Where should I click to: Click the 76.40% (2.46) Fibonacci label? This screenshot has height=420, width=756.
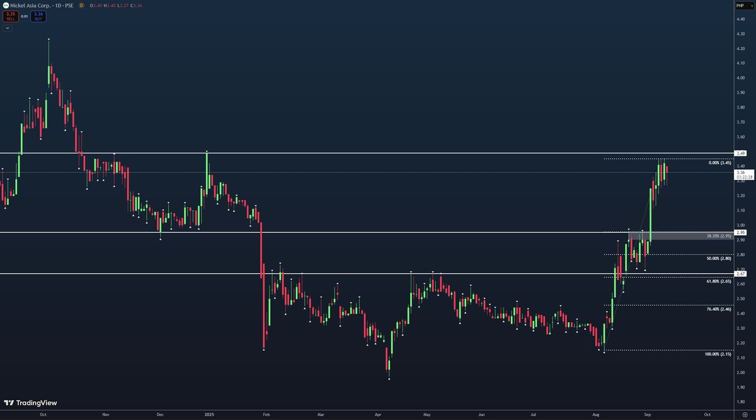tap(718, 310)
